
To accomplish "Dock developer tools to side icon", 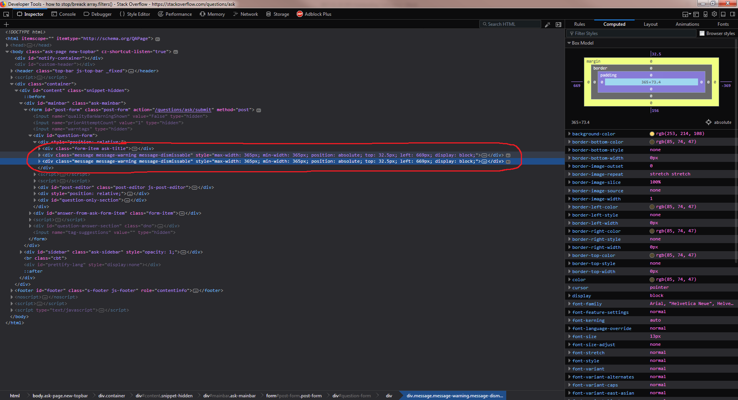I will 733,14.
